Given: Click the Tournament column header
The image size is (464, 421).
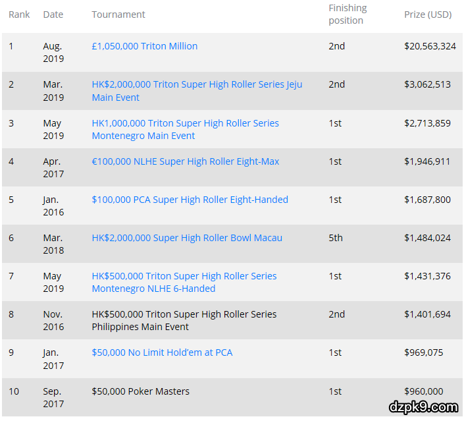Looking at the screenshot, I should tap(118, 14).
